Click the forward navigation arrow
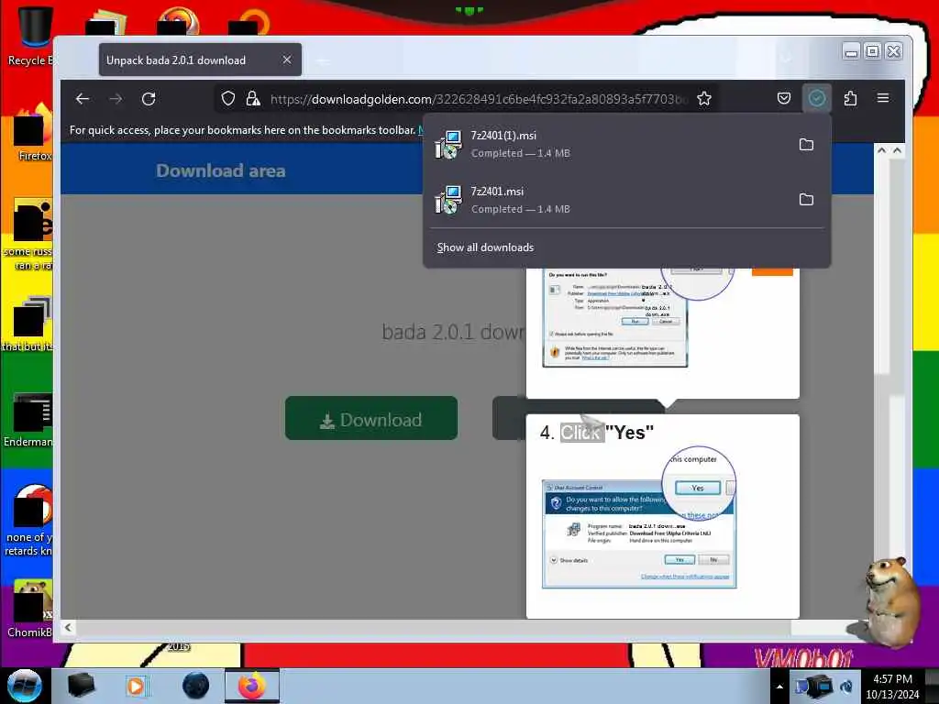Image resolution: width=939 pixels, height=704 pixels. point(116,99)
